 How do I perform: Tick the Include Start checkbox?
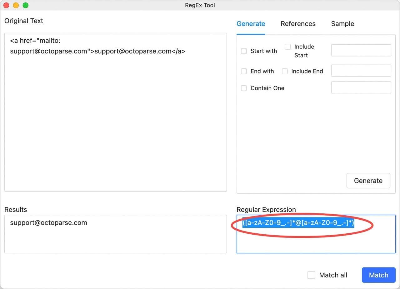(x=288, y=47)
